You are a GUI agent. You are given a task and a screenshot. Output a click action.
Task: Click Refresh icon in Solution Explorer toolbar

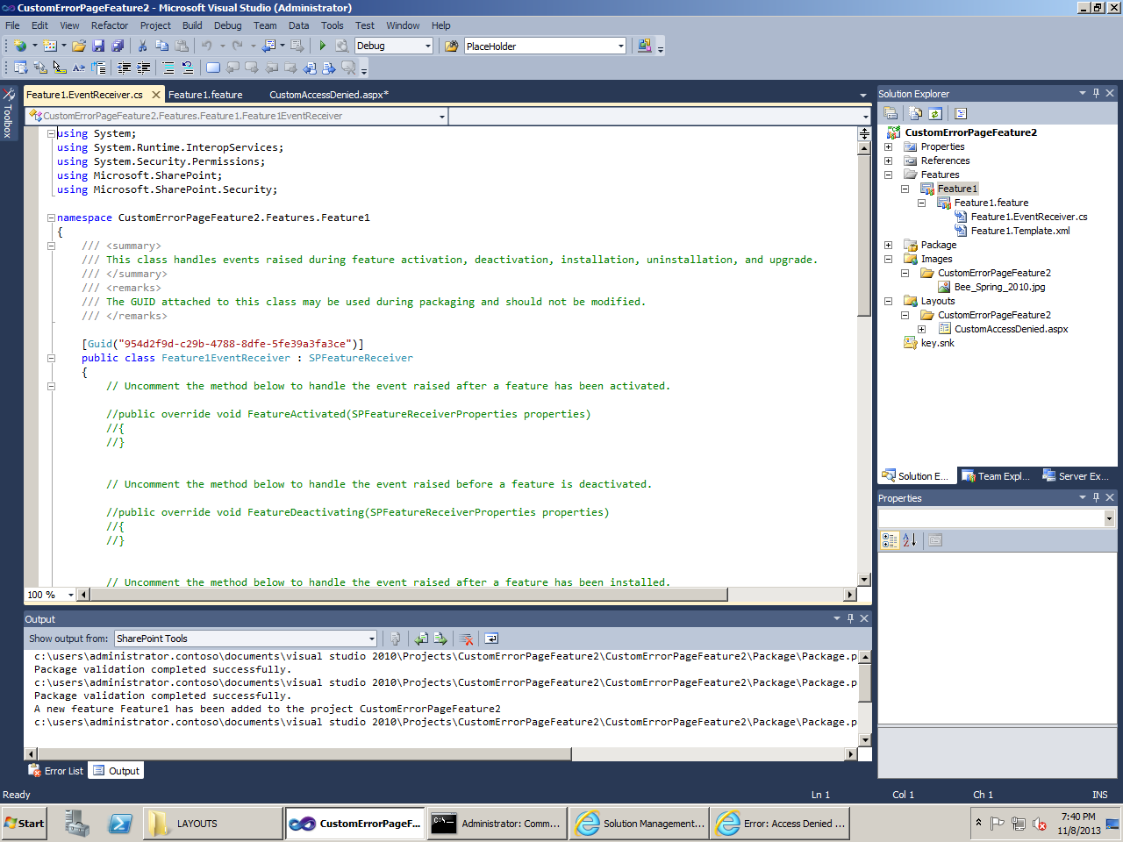pos(935,113)
